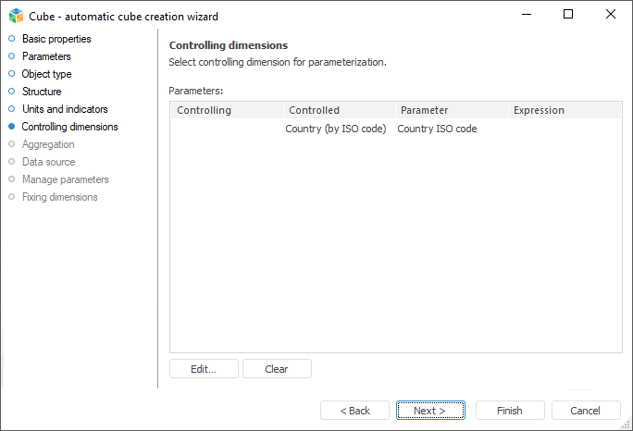Select the Object type step
Image resolution: width=633 pixels, height=431 pixels.
point(46,74)
